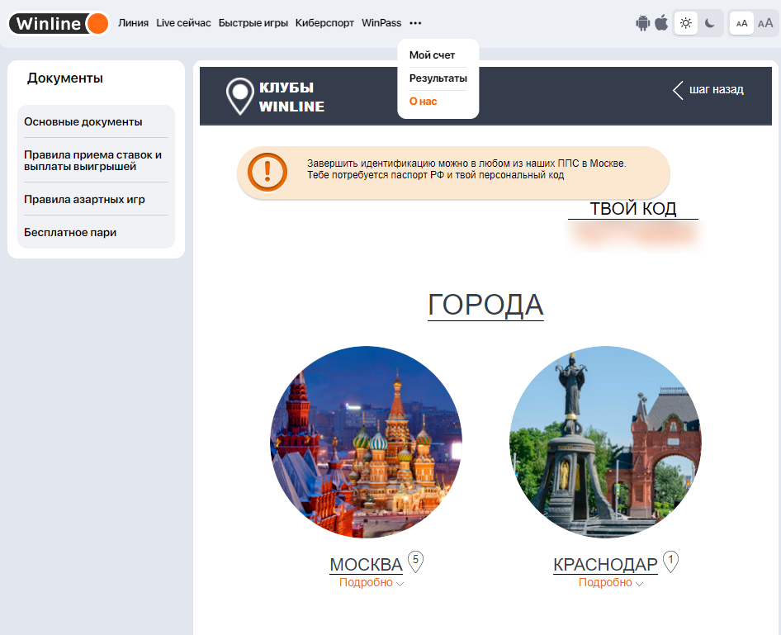Viewport: 781px width, 635px height.
Task: Go to Live сейчас
Action: (183, 23)
